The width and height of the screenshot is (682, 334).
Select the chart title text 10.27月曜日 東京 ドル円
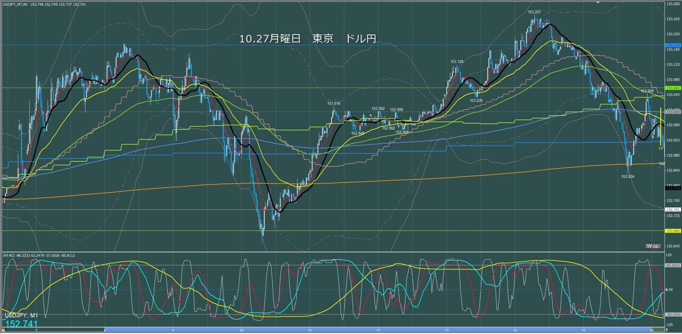pyautogui.click(x=308, y=38)
